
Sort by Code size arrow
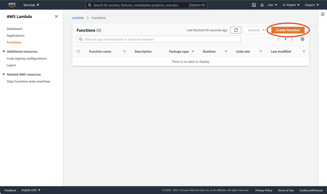coord(261,52)
